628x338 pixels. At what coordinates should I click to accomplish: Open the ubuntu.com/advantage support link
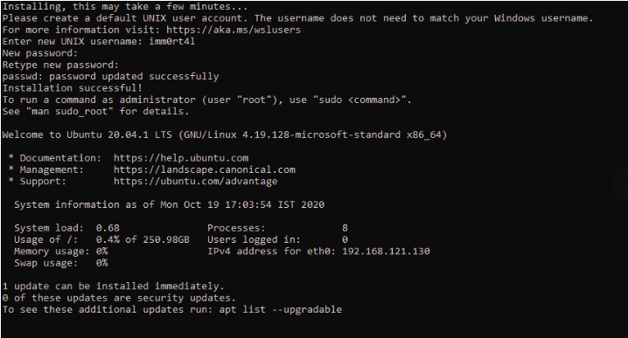(195, 181)
